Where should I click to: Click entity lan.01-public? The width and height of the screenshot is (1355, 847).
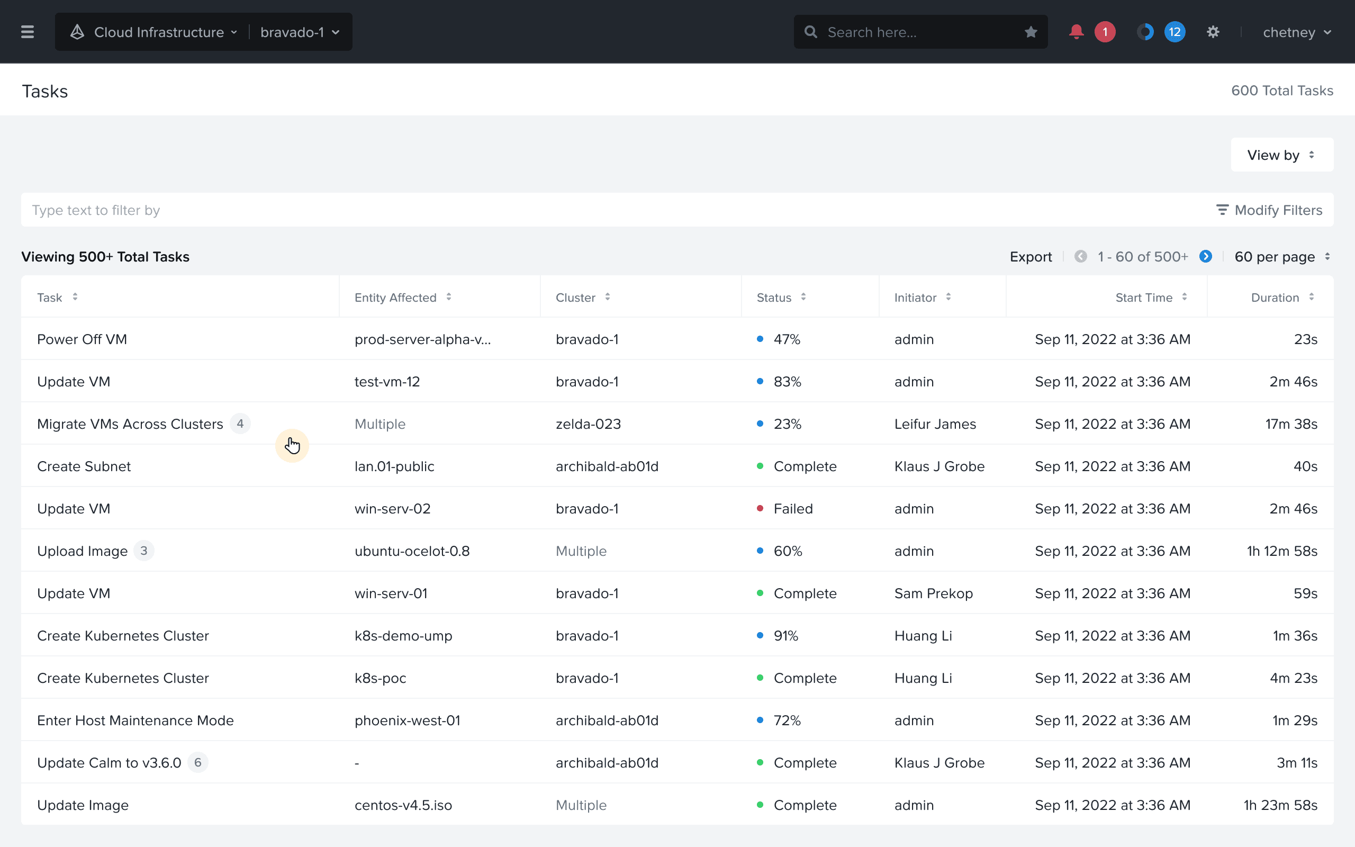(x=394, y=466)
